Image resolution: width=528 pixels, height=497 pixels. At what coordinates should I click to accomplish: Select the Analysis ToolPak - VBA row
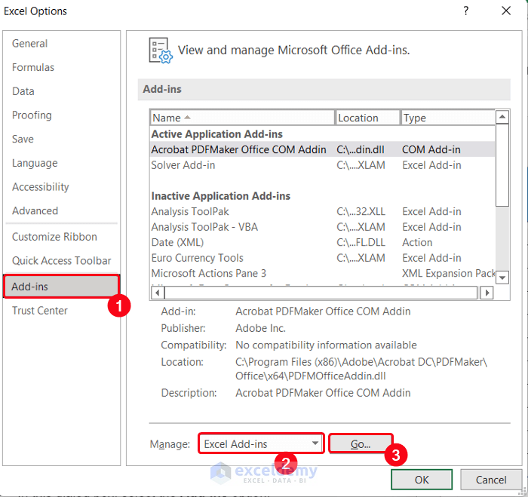322,227
